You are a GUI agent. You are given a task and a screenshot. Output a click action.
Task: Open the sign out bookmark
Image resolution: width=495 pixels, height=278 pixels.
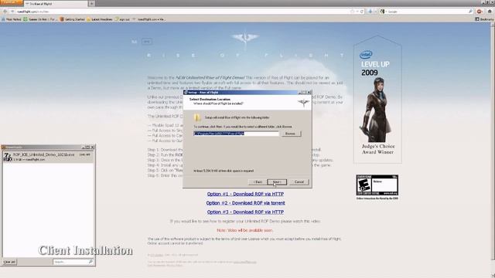point(122,19)
